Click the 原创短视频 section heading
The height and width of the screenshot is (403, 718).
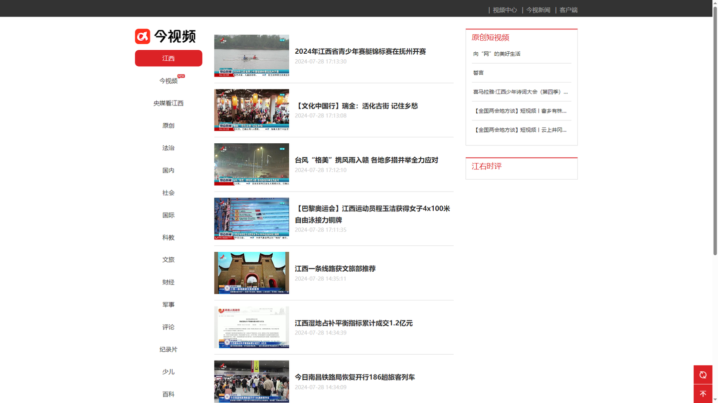pos(490,37)
